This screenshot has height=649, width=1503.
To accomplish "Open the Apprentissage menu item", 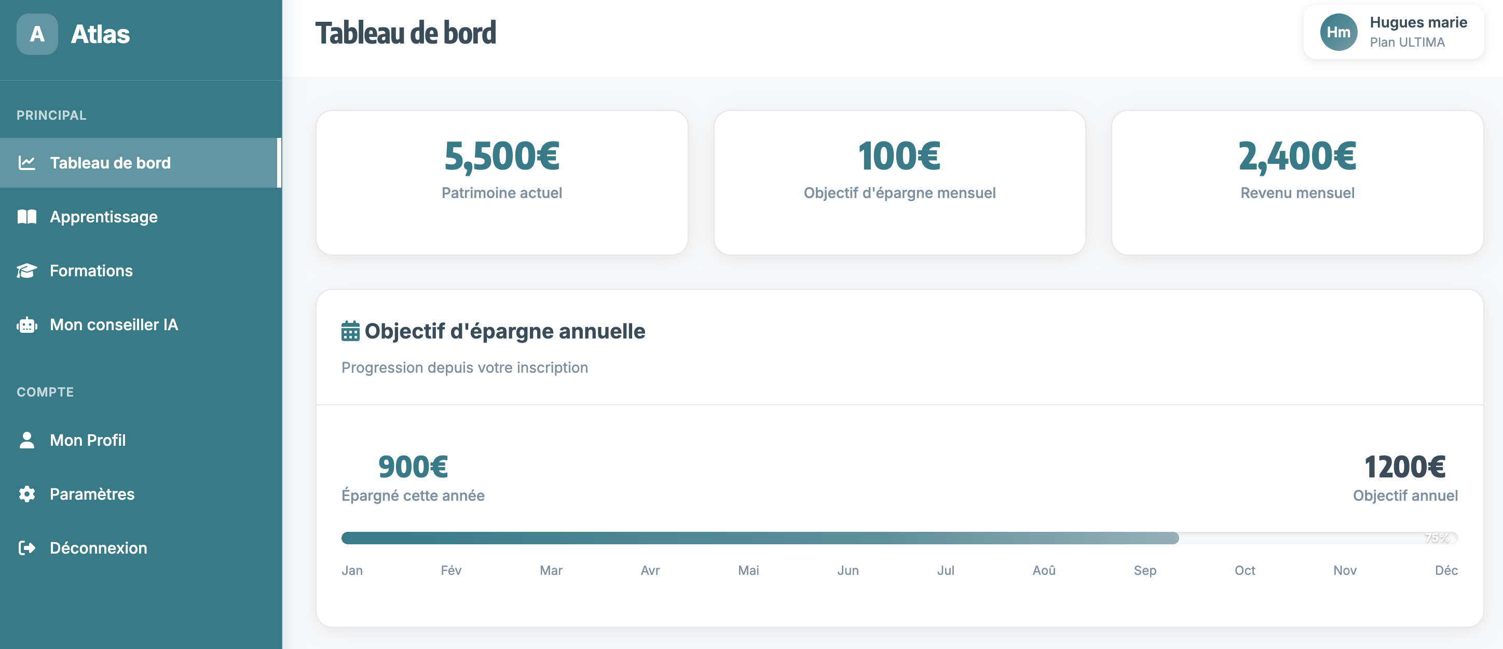I will coord(104,217).
